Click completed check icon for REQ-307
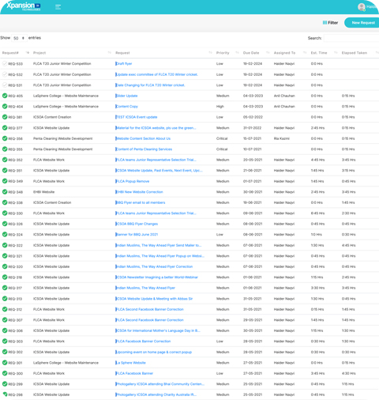 (x=5, y=320)
